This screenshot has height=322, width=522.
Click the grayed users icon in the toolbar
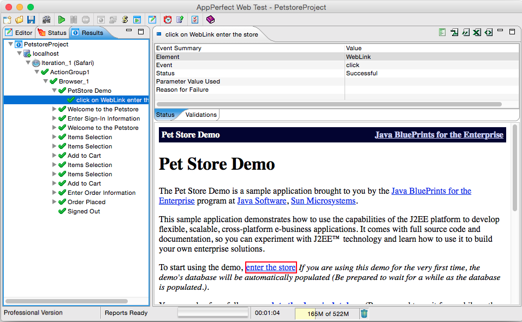tap(113, 20)
